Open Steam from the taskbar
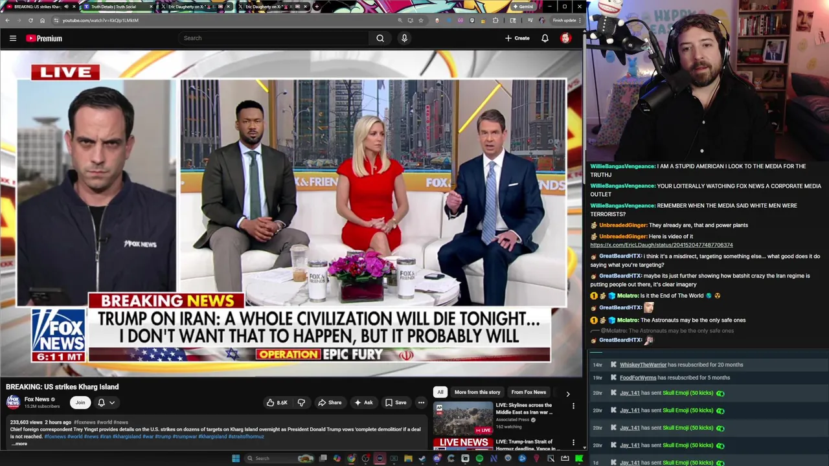This screenshot has width=829, height=466. click(x=422, y=458)
